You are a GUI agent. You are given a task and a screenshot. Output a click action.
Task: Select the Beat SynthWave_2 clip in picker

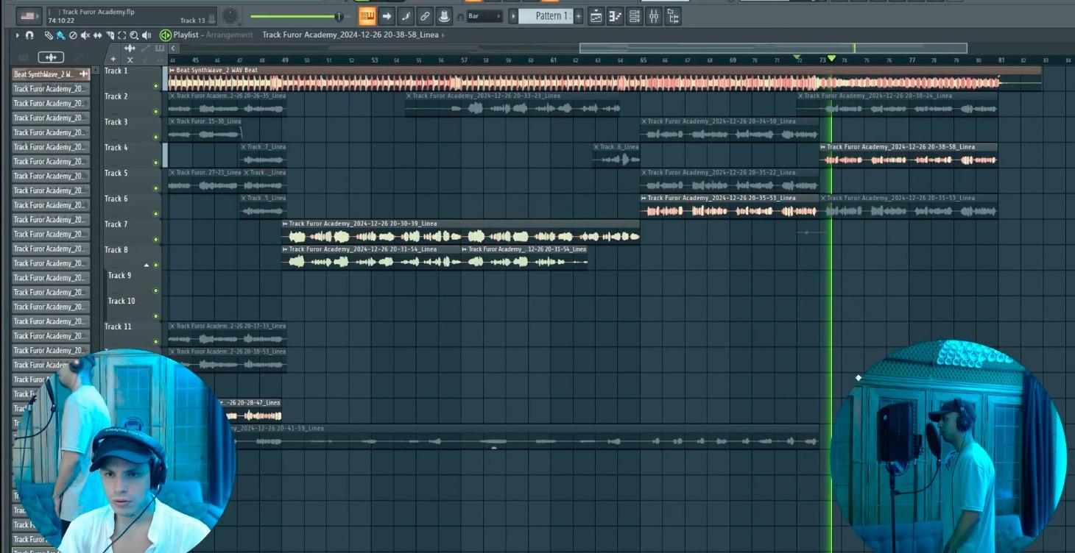click(x=51, y=74)
